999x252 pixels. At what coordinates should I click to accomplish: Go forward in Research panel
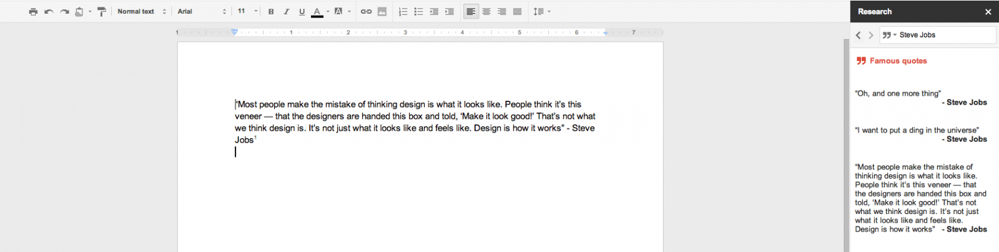871,35
